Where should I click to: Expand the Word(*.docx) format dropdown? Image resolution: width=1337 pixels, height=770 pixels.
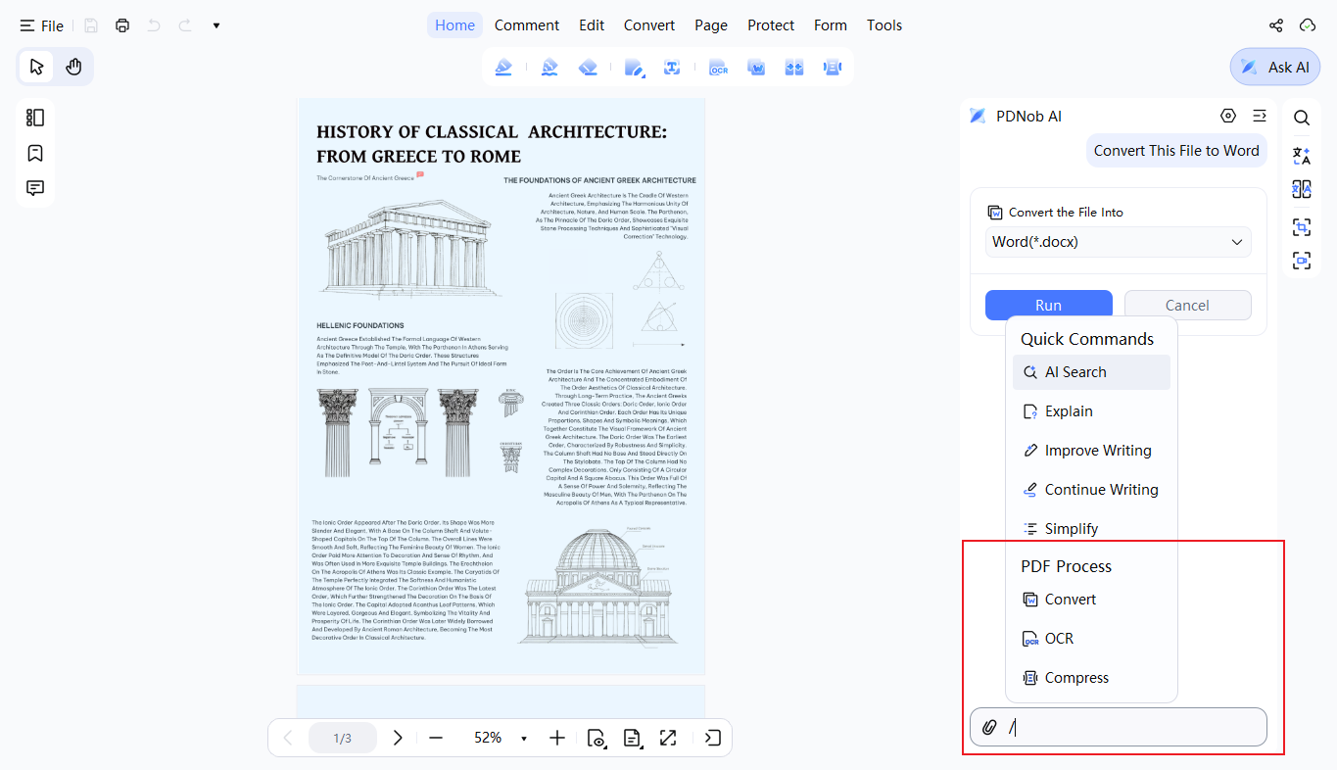coord(1118,242)
